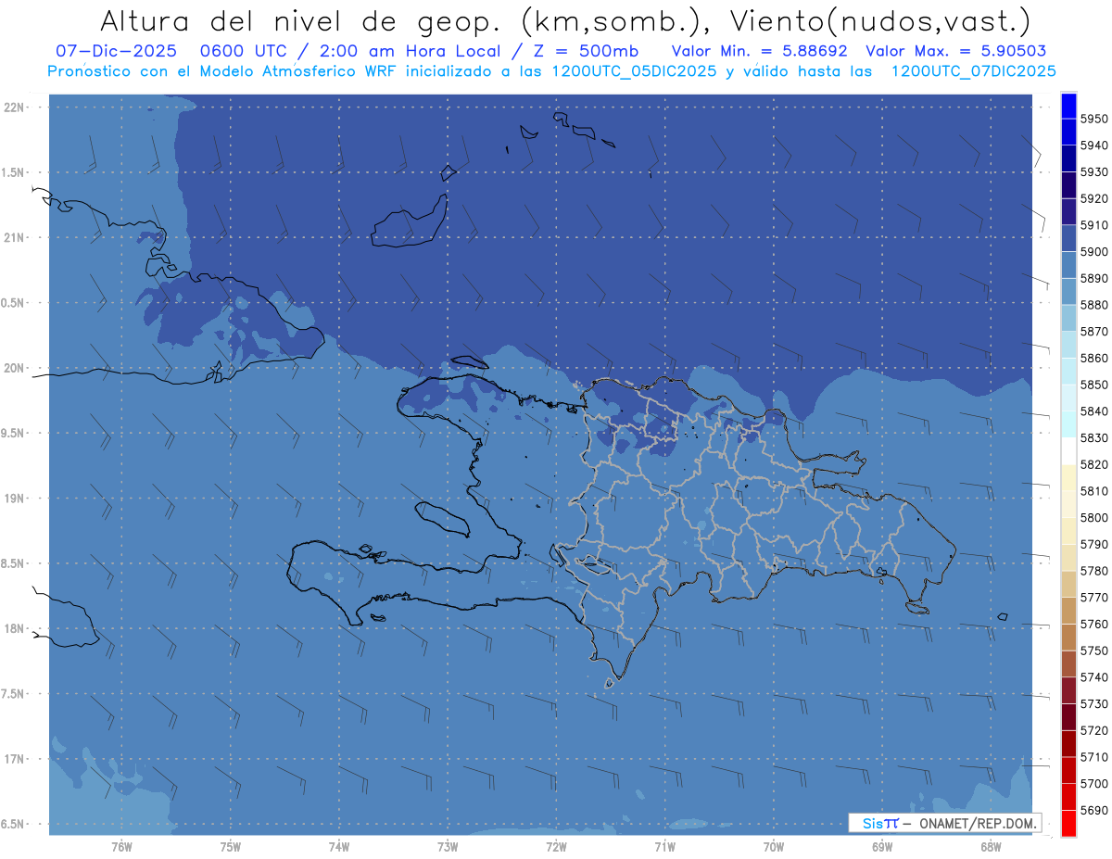This screenshot has width=1112, height=859.
Task: Click the 5890 legend value
Action: point(1093,278)
